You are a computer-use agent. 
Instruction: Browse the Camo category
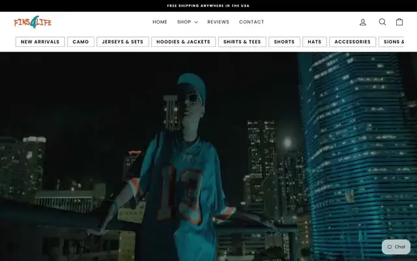pyautogui.click(x=81, y=42)
